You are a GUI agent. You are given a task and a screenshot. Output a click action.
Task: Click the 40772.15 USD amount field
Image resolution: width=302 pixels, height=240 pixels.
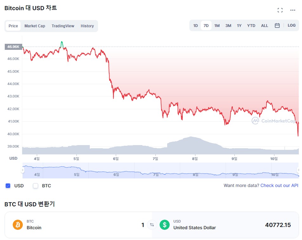point(278,225)
